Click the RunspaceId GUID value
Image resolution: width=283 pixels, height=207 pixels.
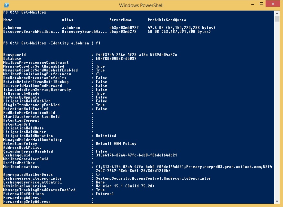136,55
